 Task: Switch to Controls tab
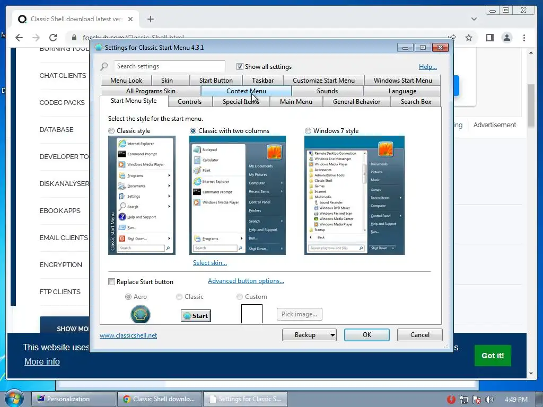(189, 102)
